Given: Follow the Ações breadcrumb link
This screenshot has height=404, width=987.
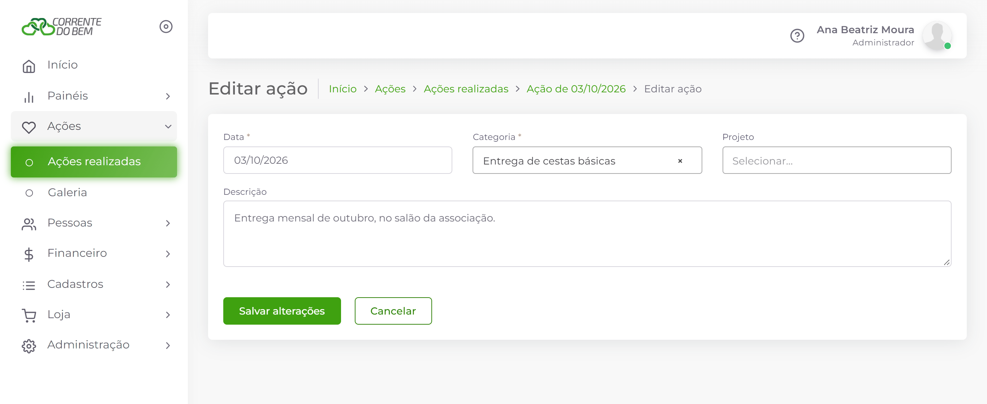Looking at the screenshot, I should [390, 89].
